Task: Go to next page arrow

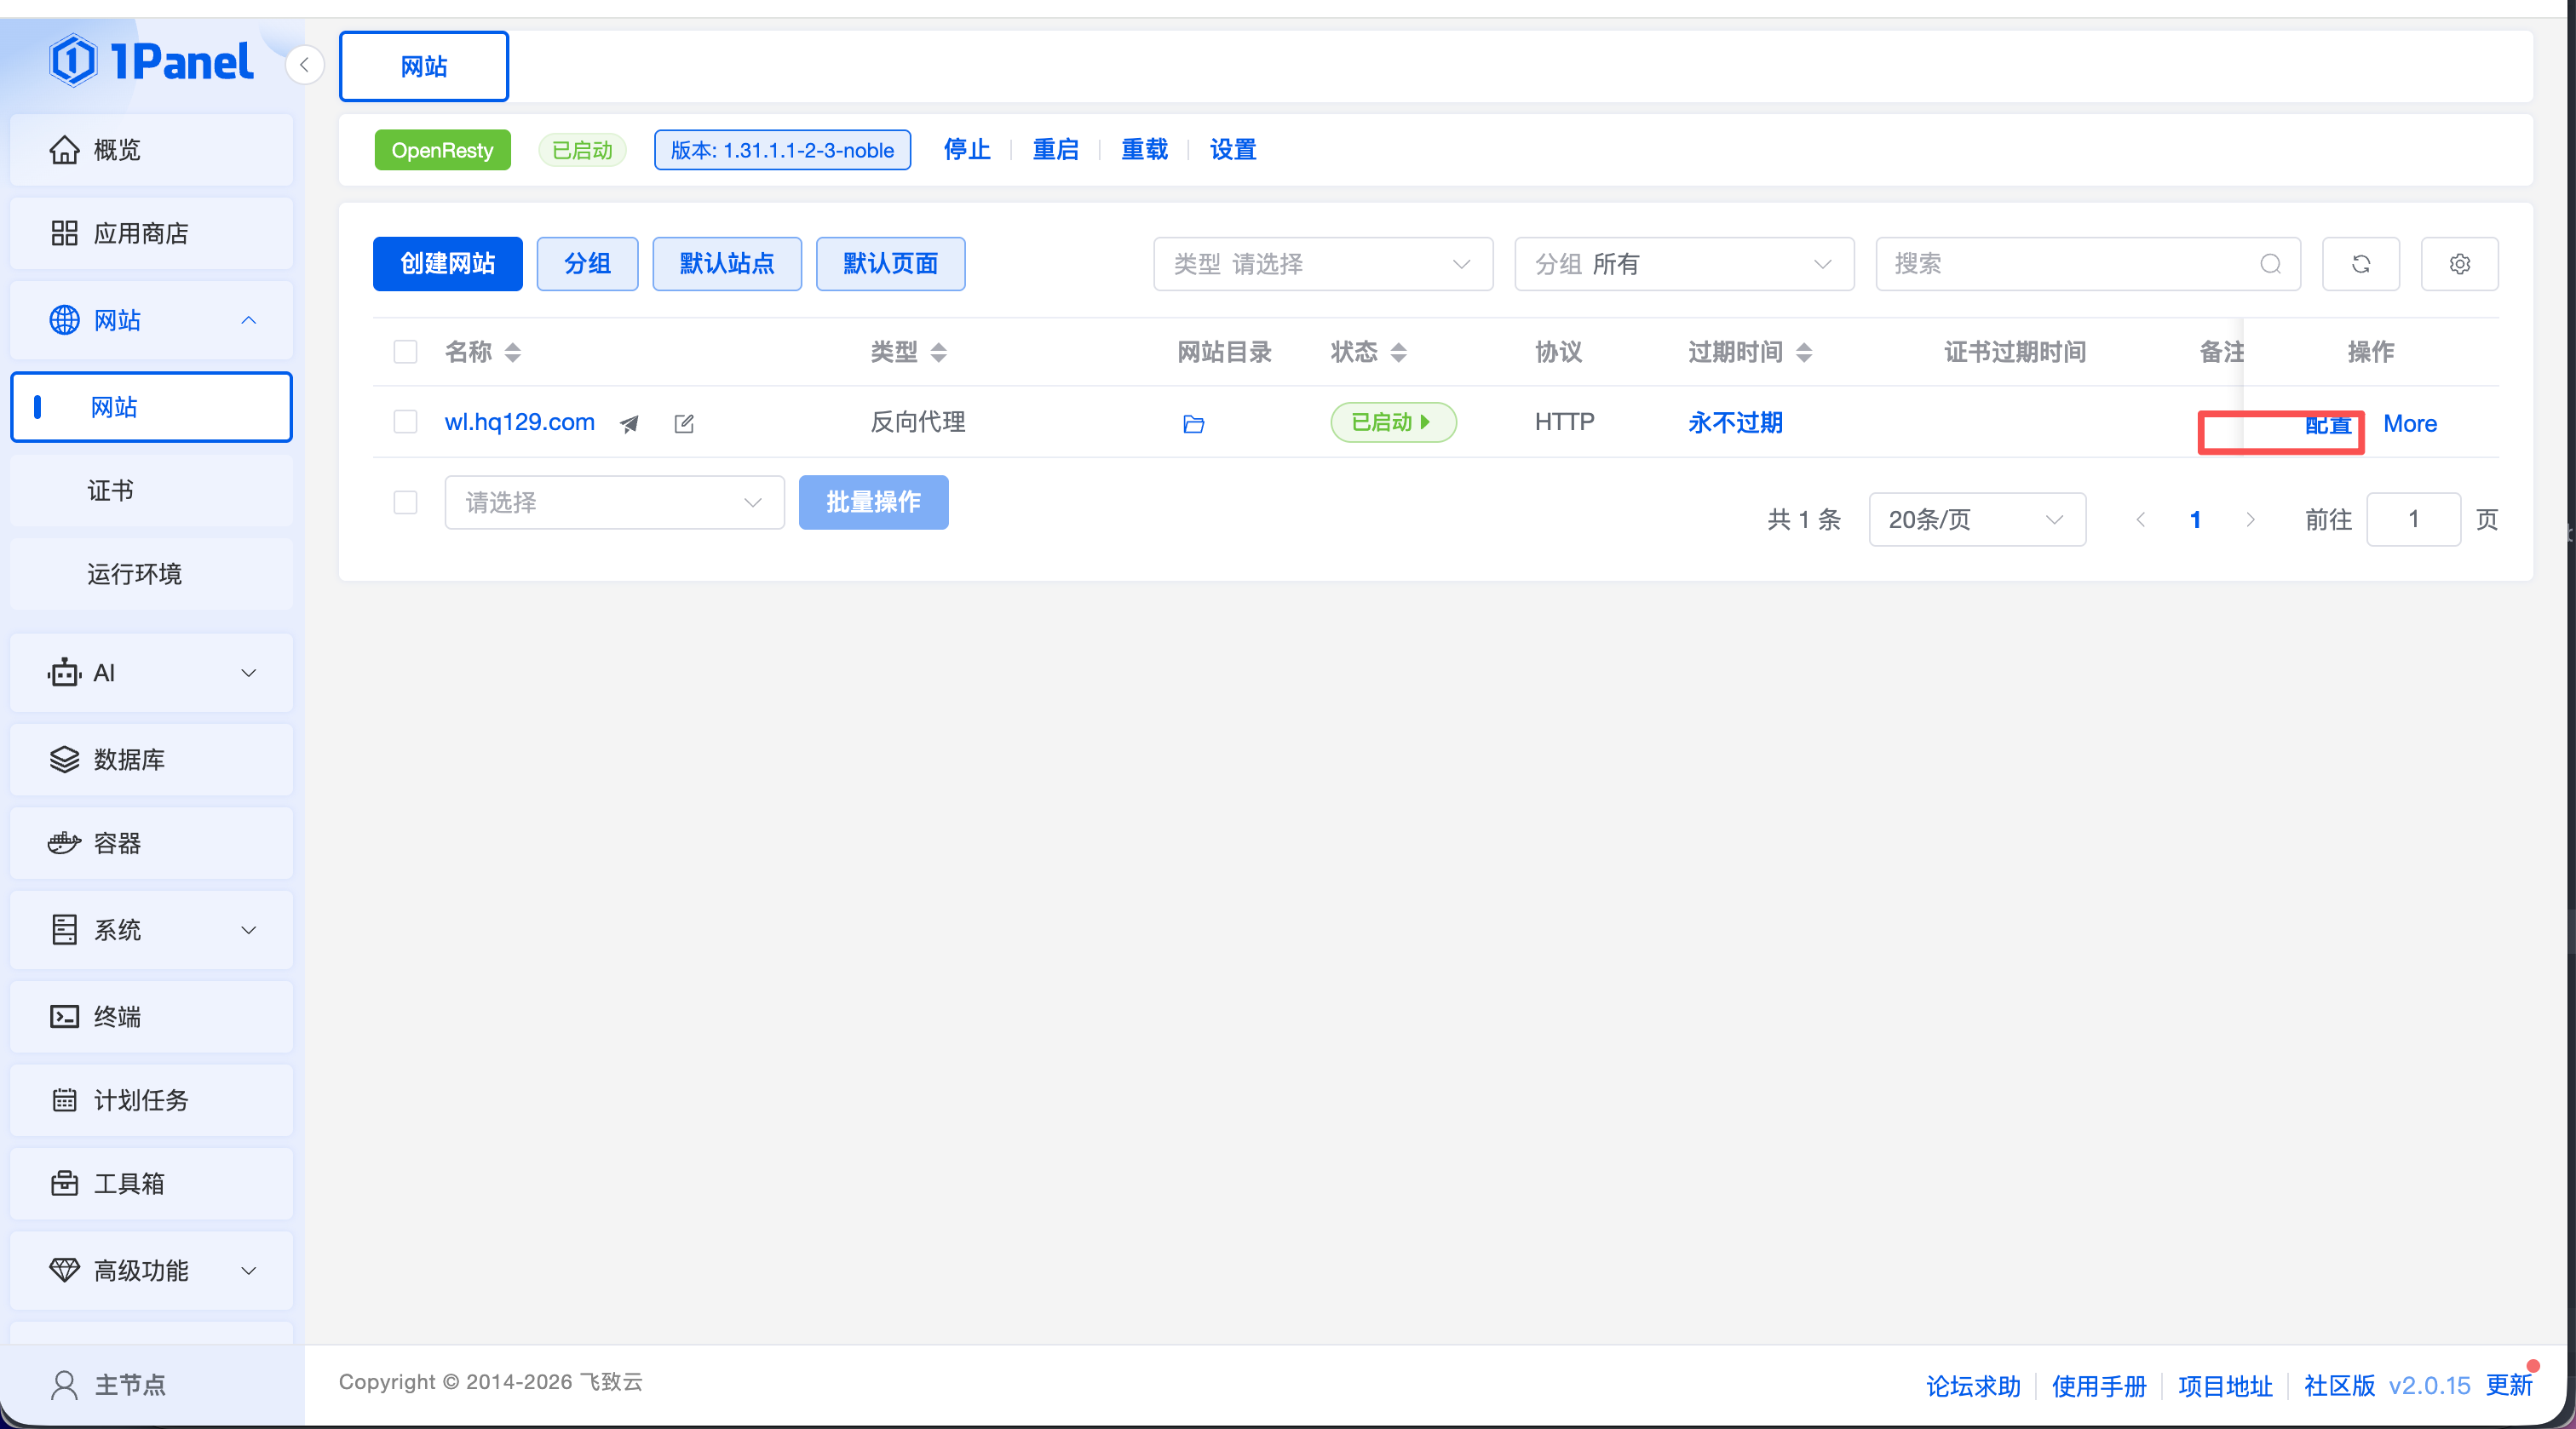Action: (x=2250, y=519)
